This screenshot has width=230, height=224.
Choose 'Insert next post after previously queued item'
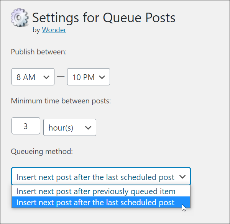[x=101, y=191]
